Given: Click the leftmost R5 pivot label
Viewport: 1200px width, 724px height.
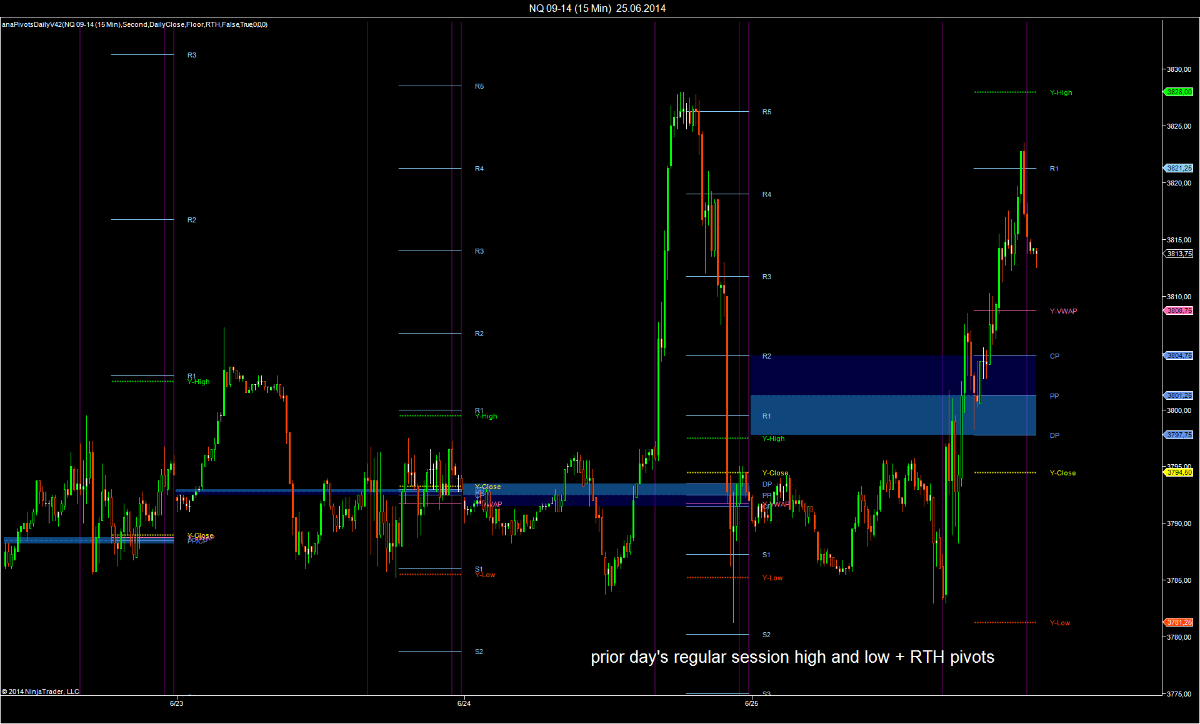Looking at the screenshot, I should tap(479, 86).
